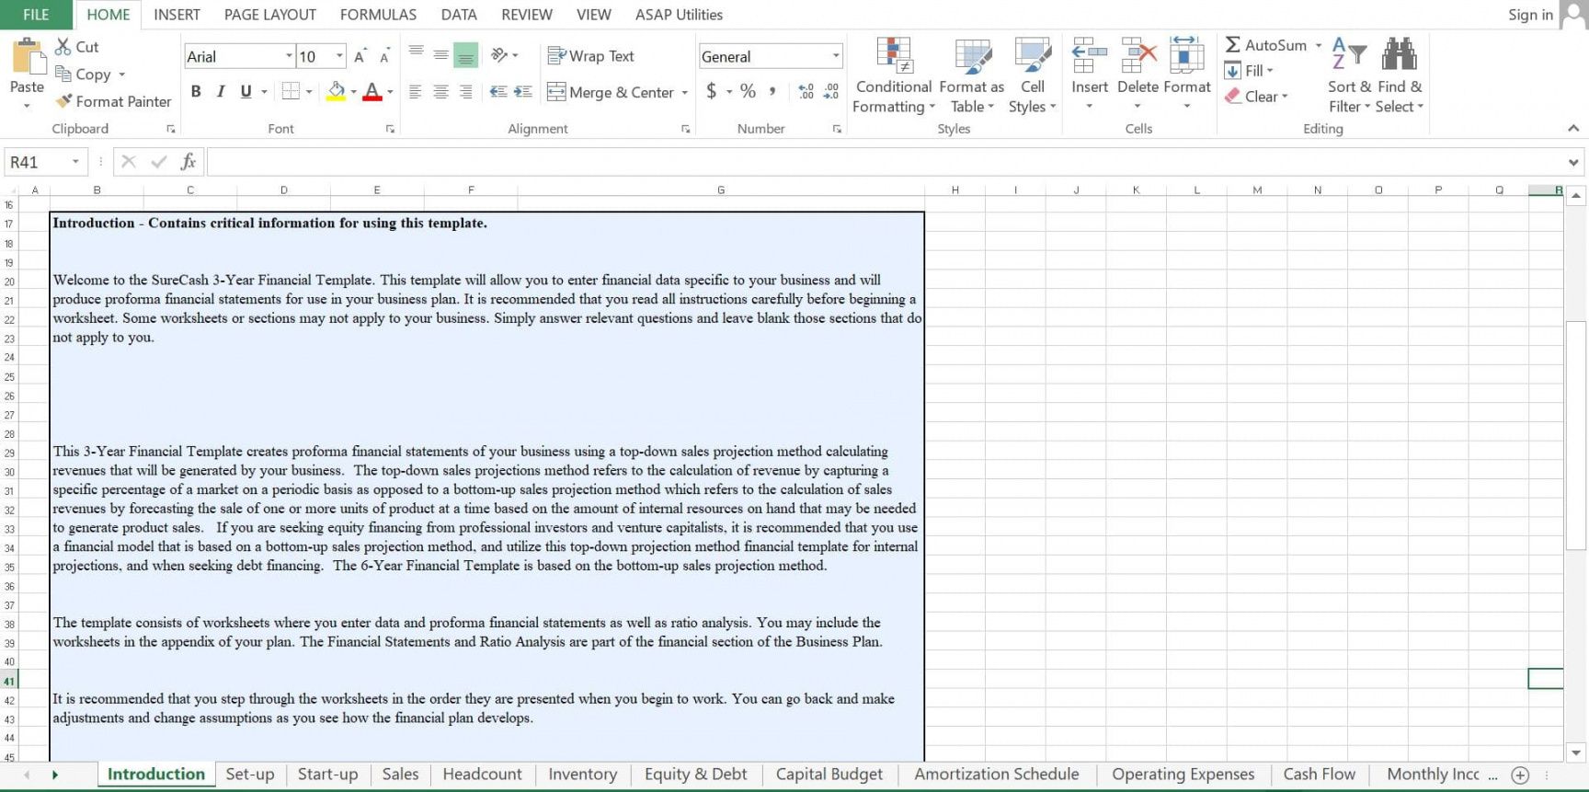Click the Format Painter brush
Screen dimensions: 1589x792
(x=63, y=101)
